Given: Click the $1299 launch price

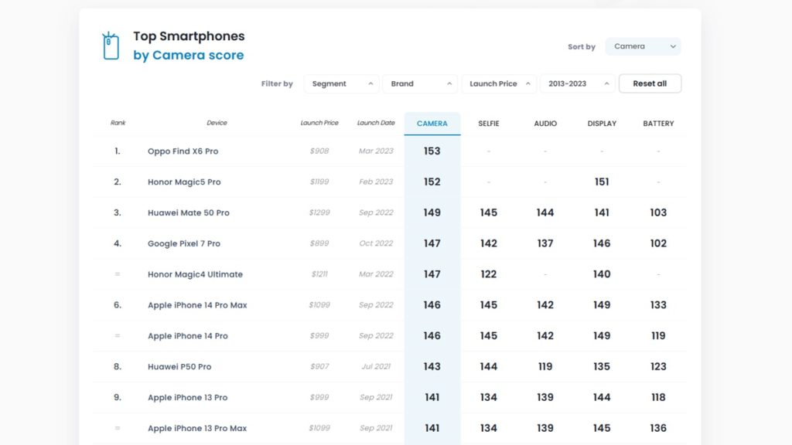Looking at the screenshot, I should [x=319, y=212].
